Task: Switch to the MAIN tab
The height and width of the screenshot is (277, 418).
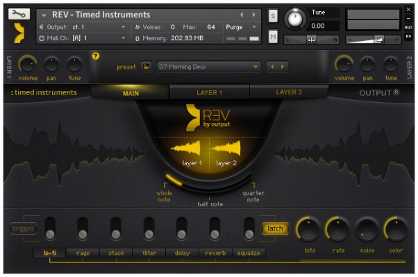Action: (131, 93)
